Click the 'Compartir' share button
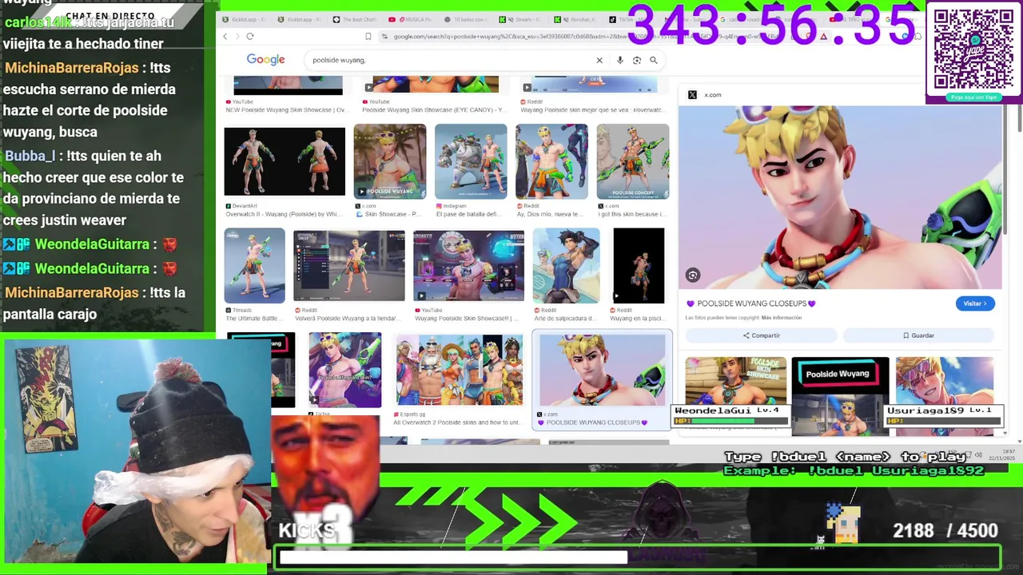 click(x=761, y=335)
